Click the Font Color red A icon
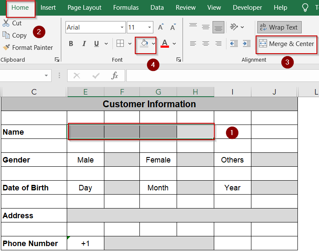Screen dimensions: 319x252 coord(165,43)
